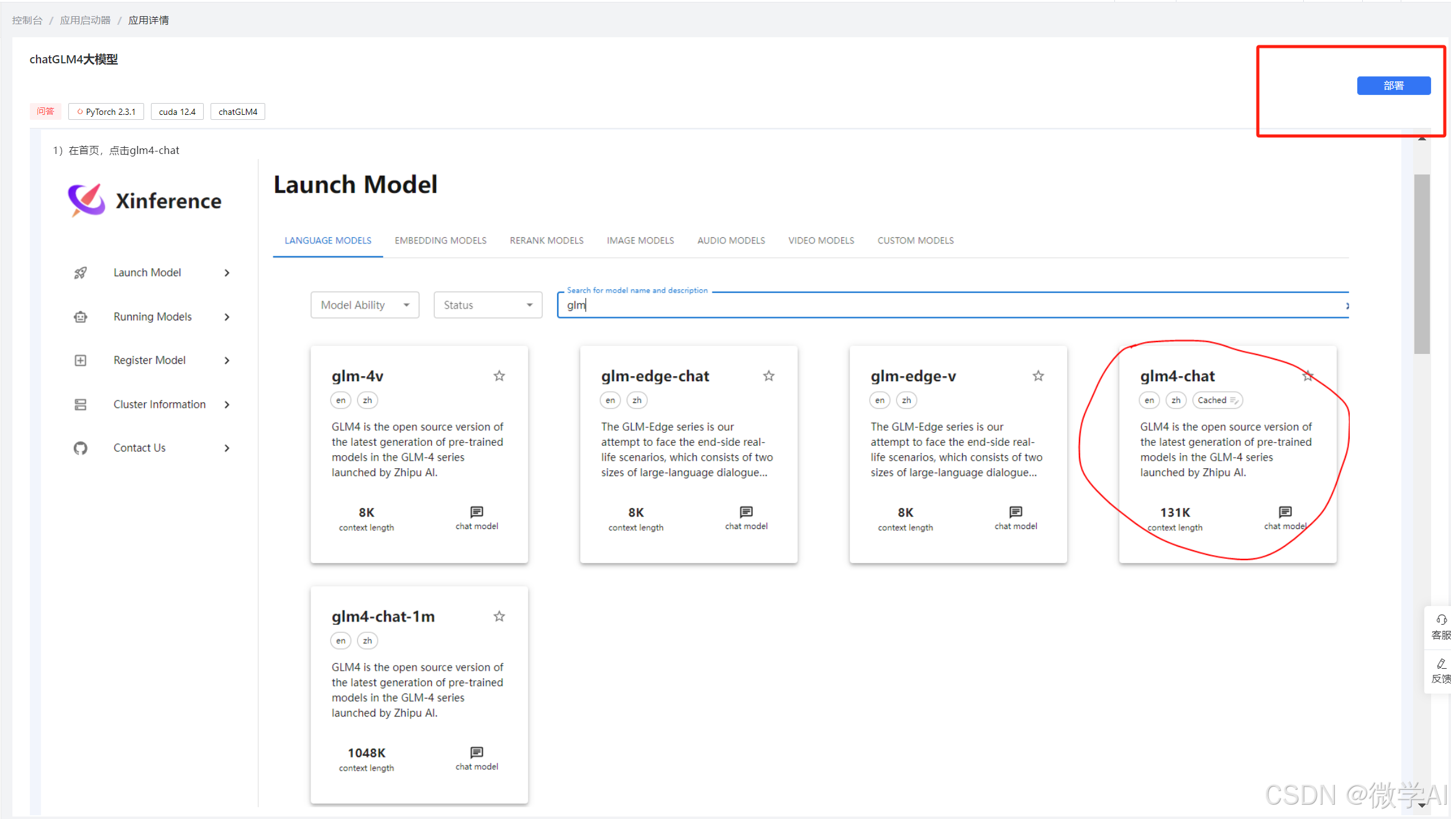1451x819 pixels.
Task: Toggle the star favorite on glm-edge-chat
Action: tap(768, 376)
